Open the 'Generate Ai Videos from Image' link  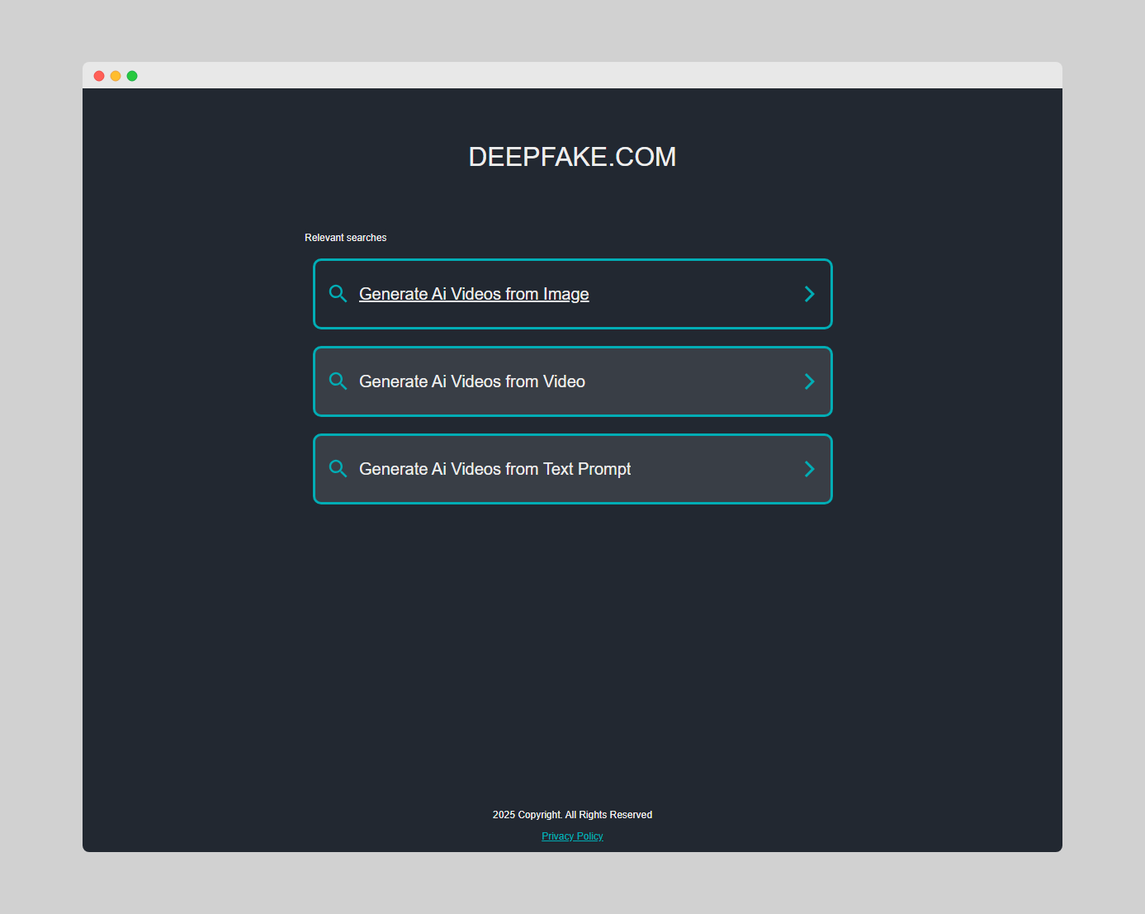pyautogui.click(x=572, y=294)
